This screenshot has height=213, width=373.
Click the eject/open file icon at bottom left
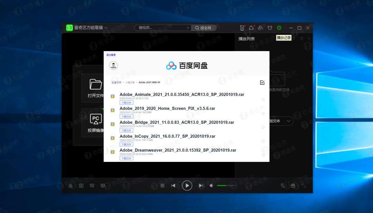(x=70, y=186)
